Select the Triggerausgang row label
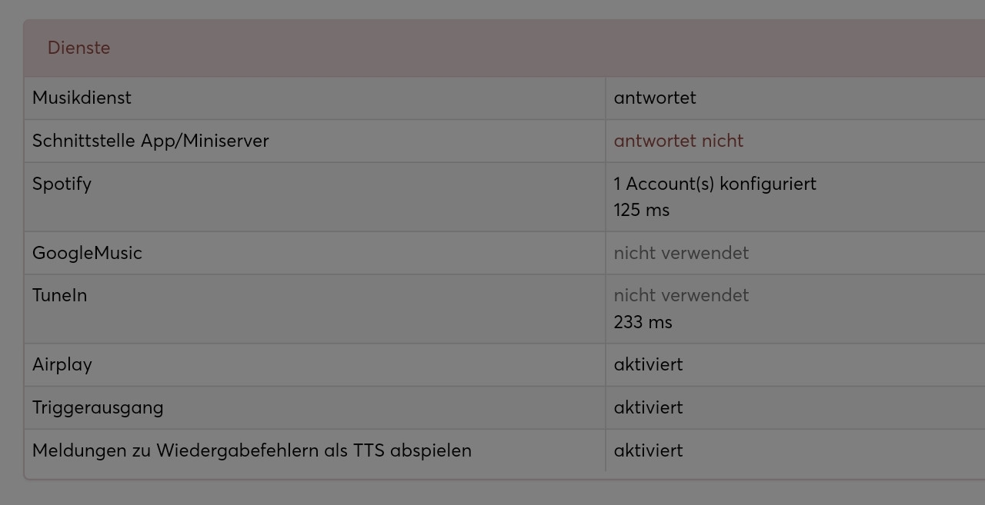The width and height of the screenshot is (985, 505). coord(98,407)
